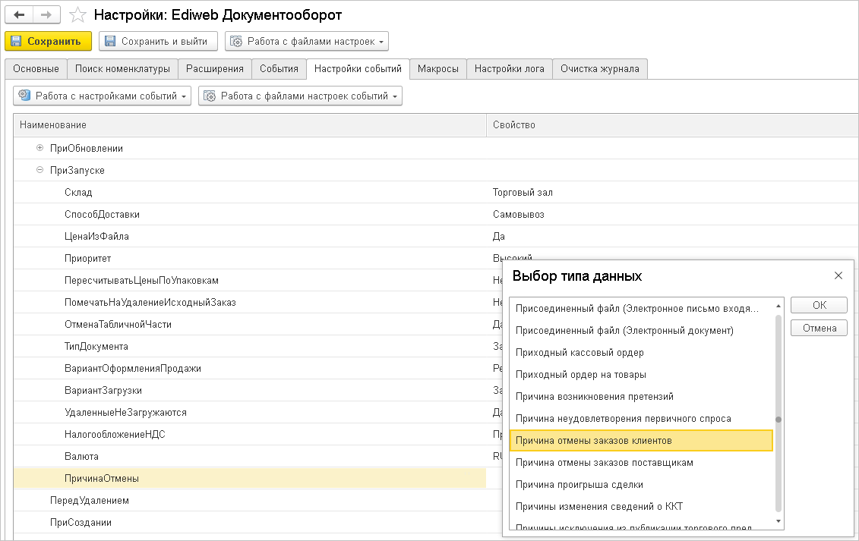
Task: Confirm data type with OK button
Action: (819, 305)
